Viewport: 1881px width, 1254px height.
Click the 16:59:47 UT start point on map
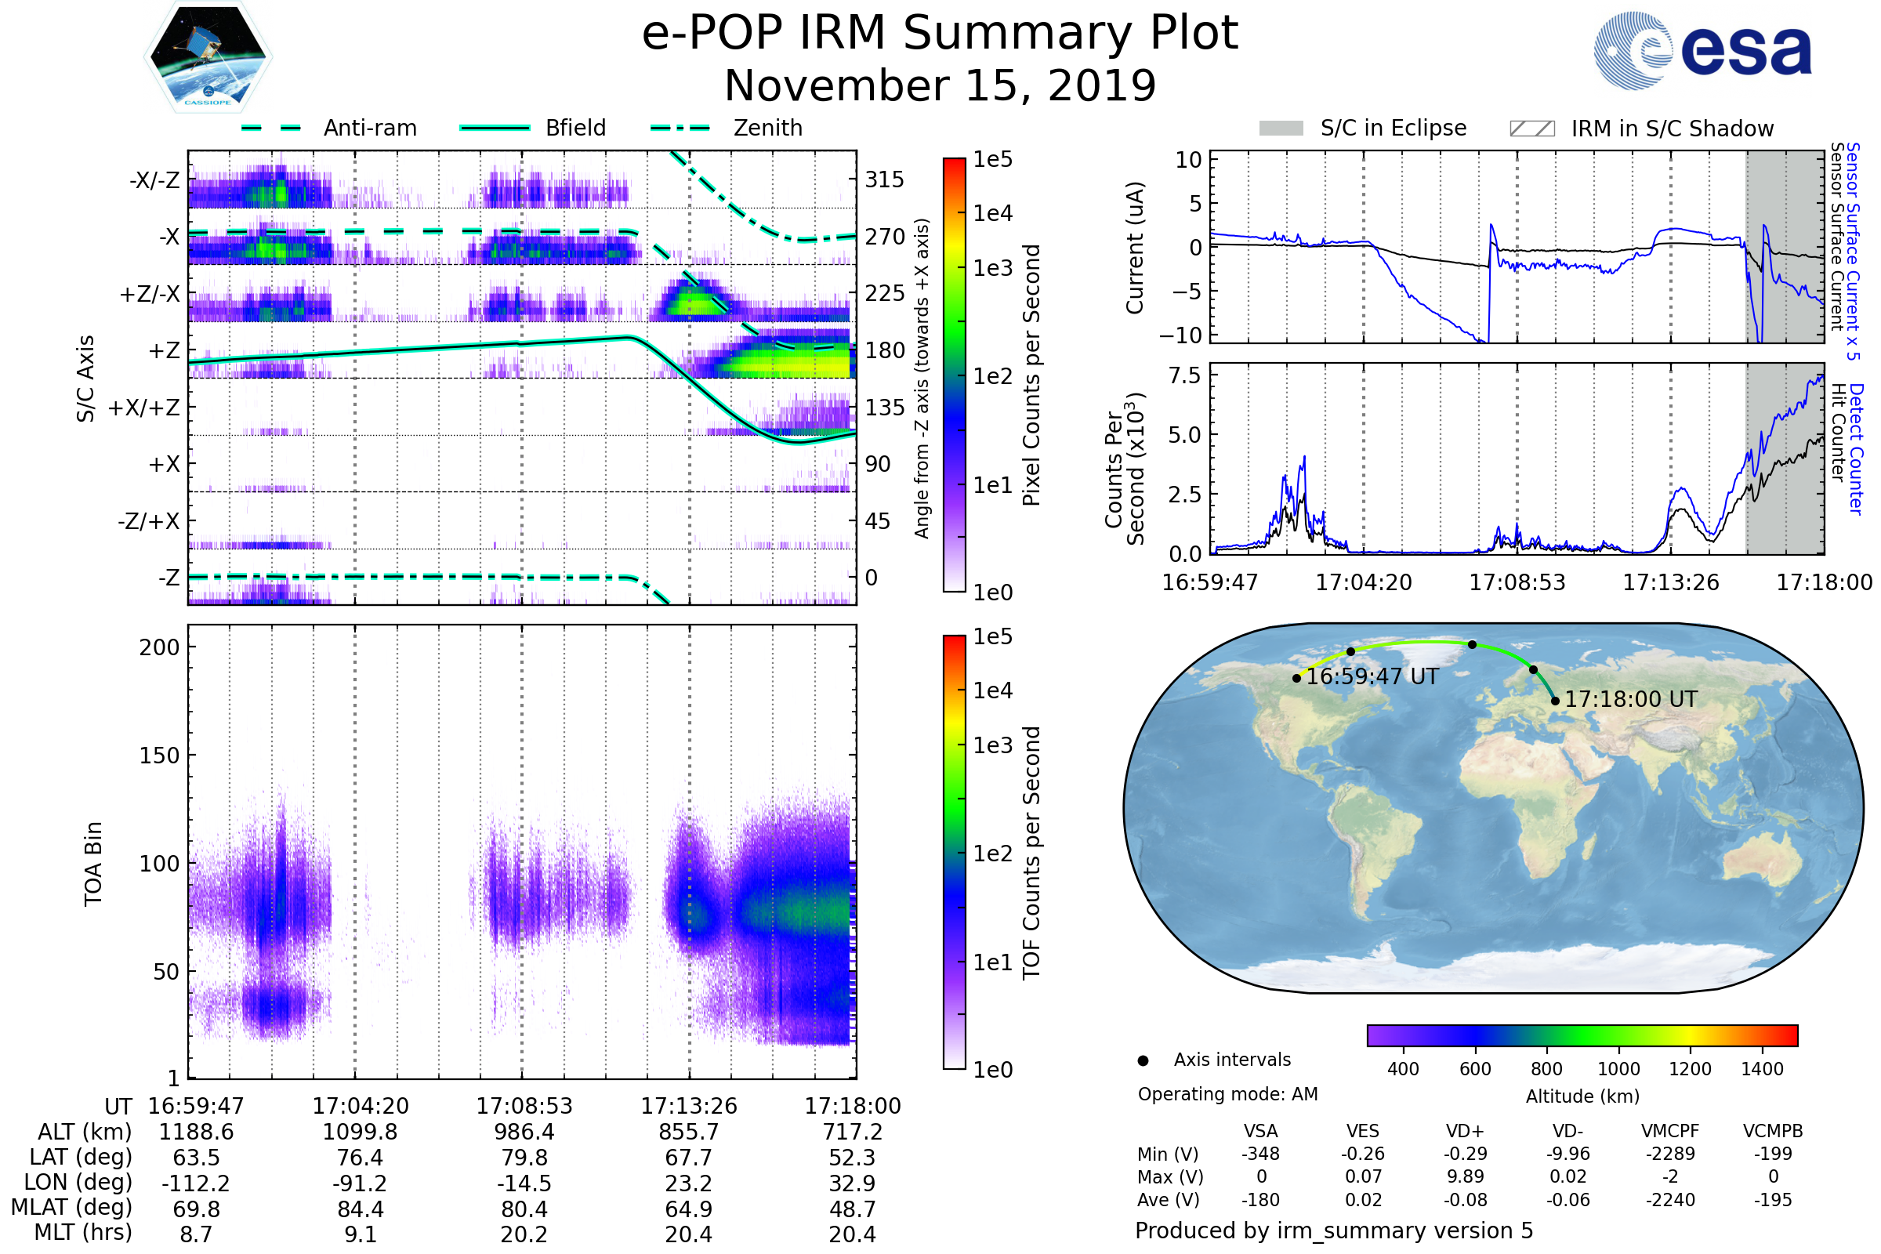point(1296,678)
